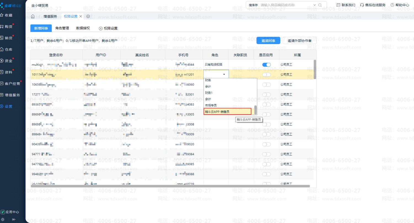Click the home icon in the tab bar
This screenshot has width=414, height=223.
click(x=33, y=17)
